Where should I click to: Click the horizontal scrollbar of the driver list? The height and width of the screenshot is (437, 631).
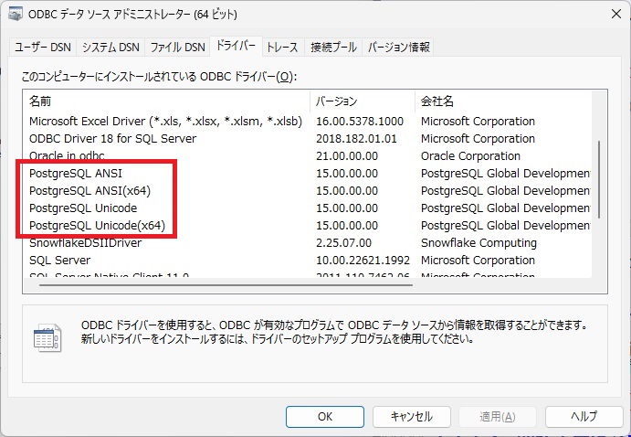click(x=226, y=284)
